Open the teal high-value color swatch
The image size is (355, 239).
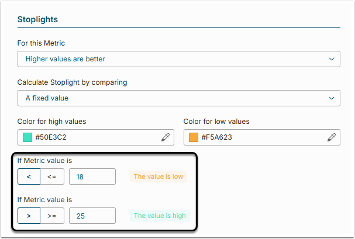pyautogui.click(x=27, y=137)
